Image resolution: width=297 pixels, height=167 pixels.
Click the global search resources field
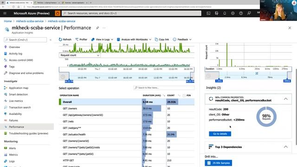point(131,13)
